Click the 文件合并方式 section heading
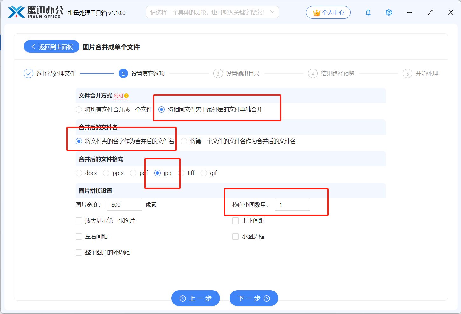Viewport: 461px width, 314px height. [95, 96]
